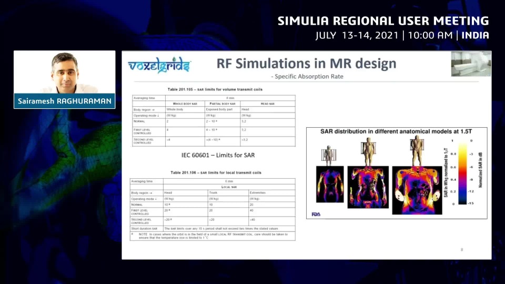Click the 'NOTE' footnote under lower table
Viewport: 505px width, 284px height.
213,236
